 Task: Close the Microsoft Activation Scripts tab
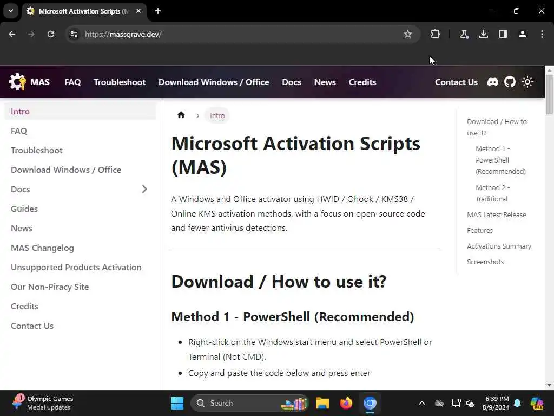(138, 11)
